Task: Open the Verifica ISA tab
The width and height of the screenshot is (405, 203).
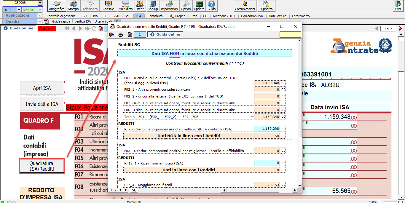Action: click(83, 21)
